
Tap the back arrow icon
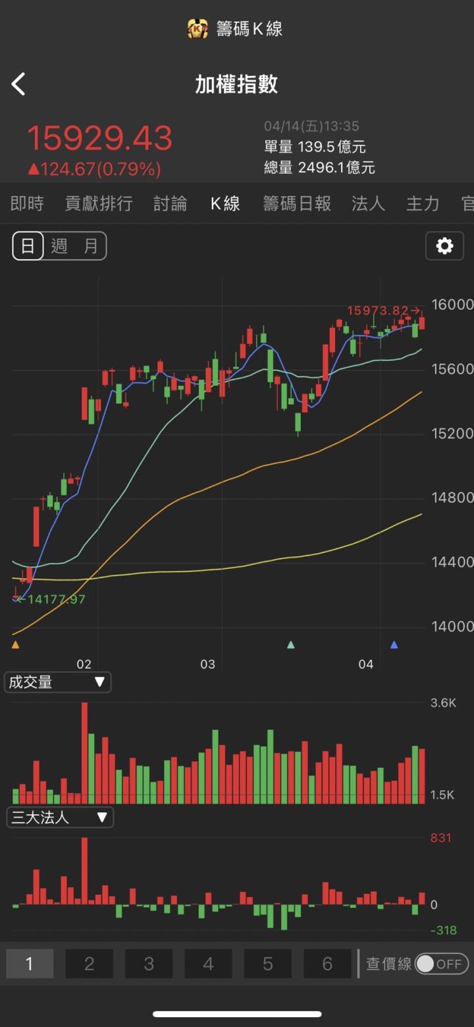click(x=18, y=84)
